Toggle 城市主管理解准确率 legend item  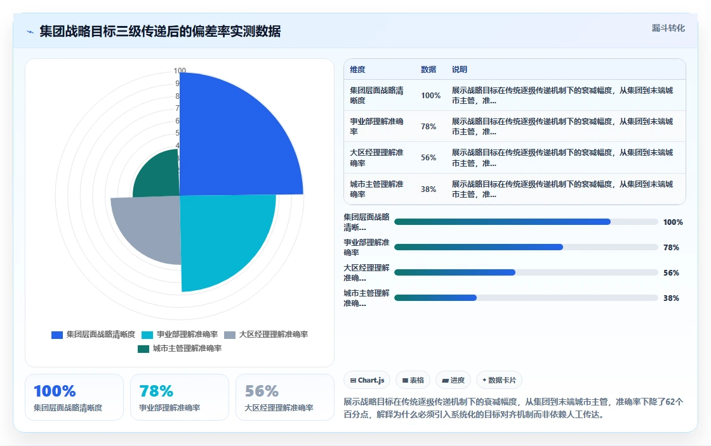point(180,348)
